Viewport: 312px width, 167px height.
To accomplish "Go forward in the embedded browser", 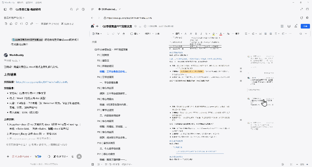I will click(99, 18).
